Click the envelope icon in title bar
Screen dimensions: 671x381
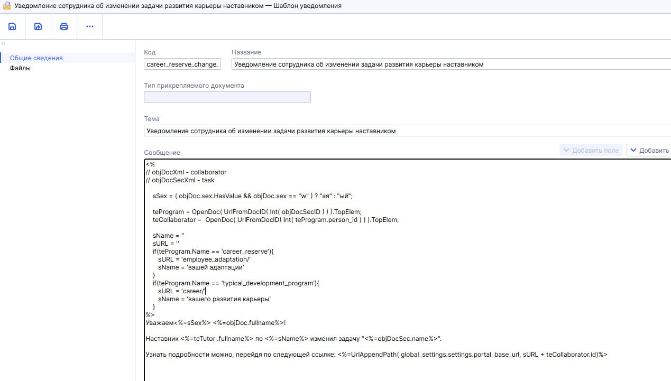click(x=6, y=6)
